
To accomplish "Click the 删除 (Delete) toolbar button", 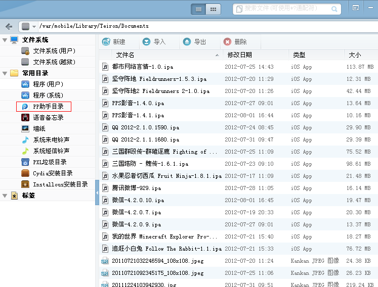I will (235, 42).
